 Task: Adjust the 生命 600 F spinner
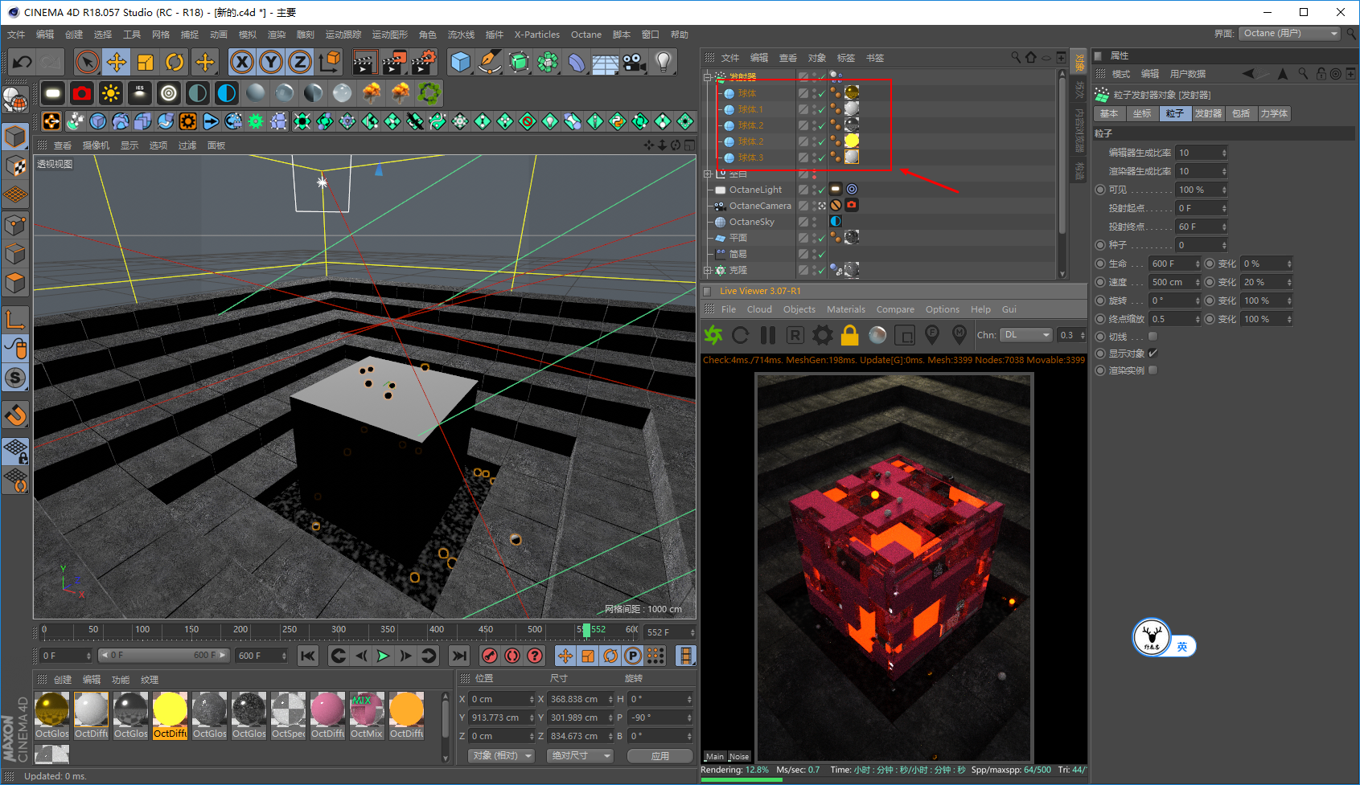pyautogui.click(x=1197, y=264)
